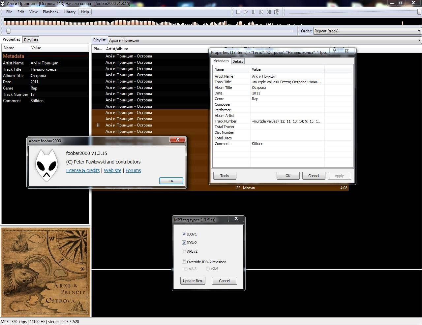Viewport: 422px width, 325px height.
Task: Click the Apply button in Properties dialog
Action: tap(339, 176)
